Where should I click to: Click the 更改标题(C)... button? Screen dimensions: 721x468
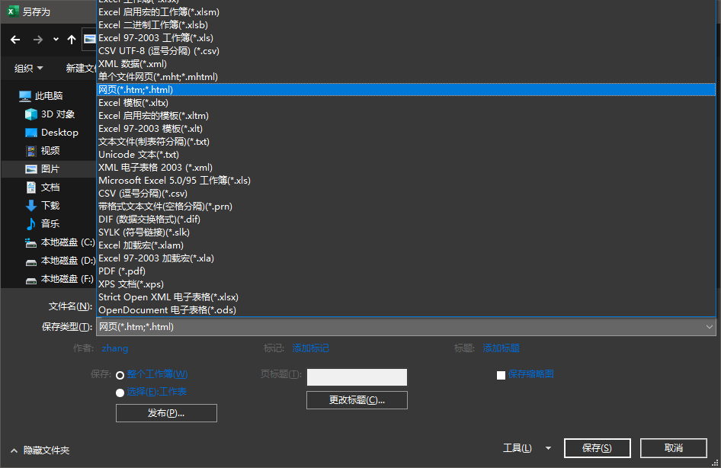pos(357,400)
